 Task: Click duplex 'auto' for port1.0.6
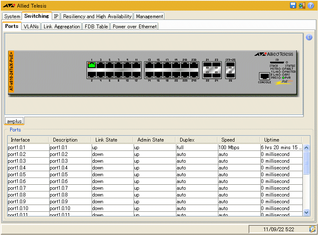click(197, 181)
